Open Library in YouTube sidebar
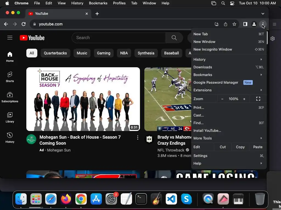The height and width of the screenshot is (210, 281). click(x=10, y=117)
